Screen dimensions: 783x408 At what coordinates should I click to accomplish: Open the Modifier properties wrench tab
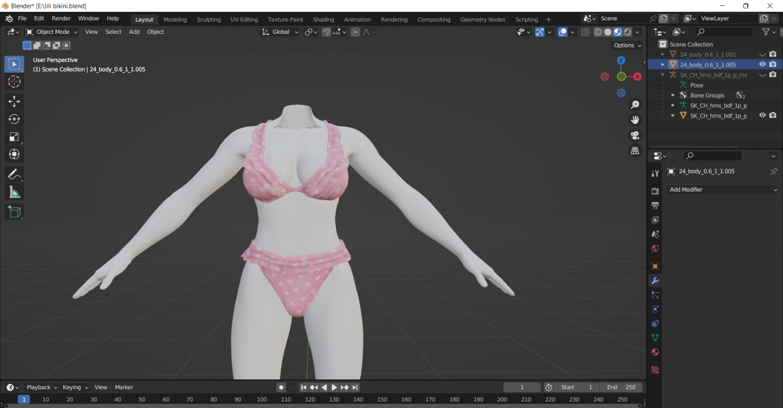pos(655,281)
